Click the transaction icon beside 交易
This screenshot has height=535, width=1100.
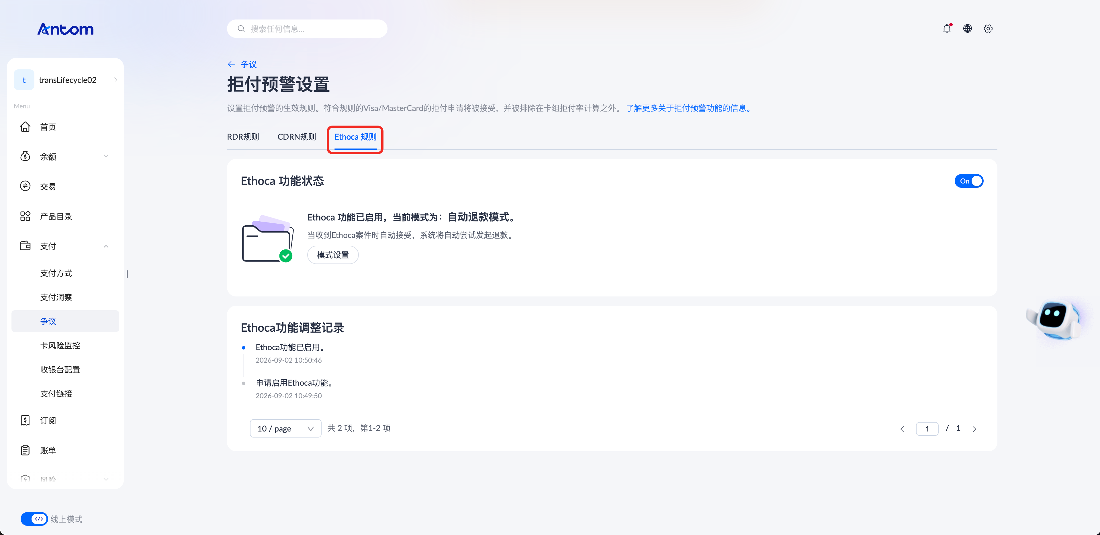point(25,186)
